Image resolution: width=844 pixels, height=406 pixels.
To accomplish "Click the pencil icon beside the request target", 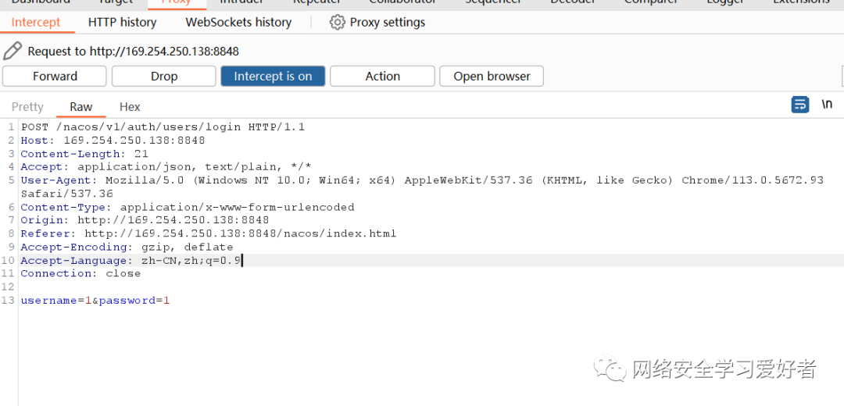I will tap(12, 51).
